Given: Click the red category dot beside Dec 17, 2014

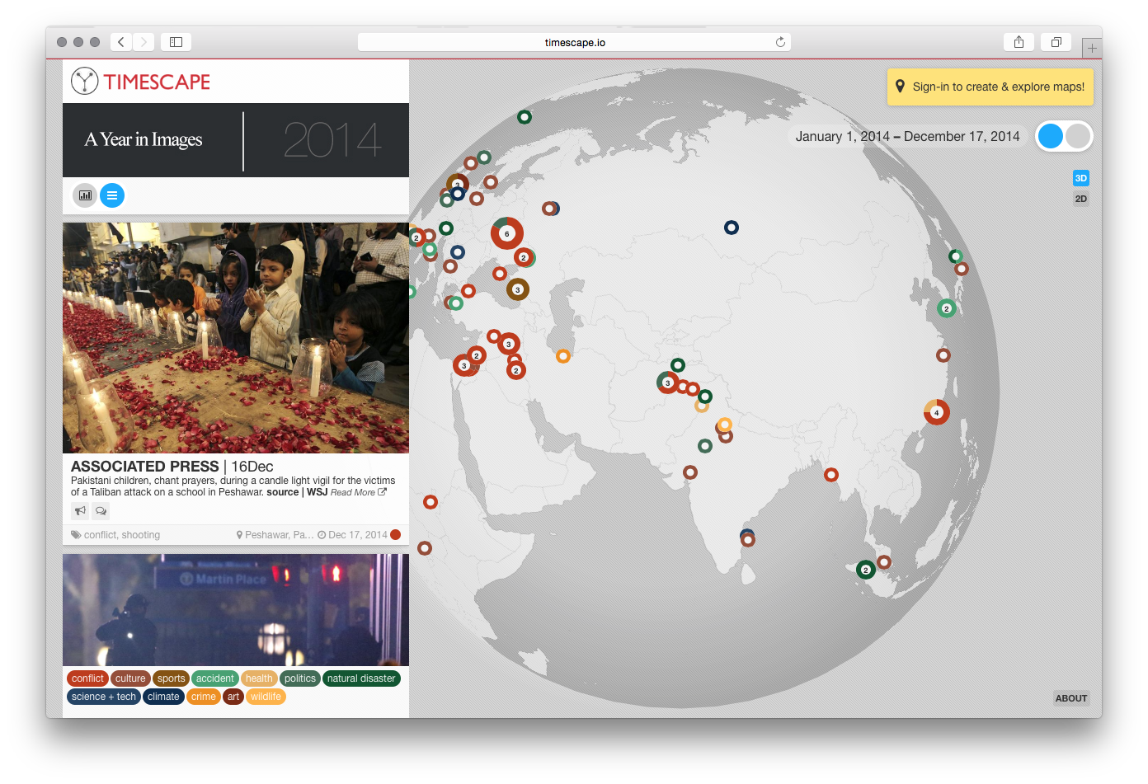Looking at the screenshot, I should tap(396, 535).
